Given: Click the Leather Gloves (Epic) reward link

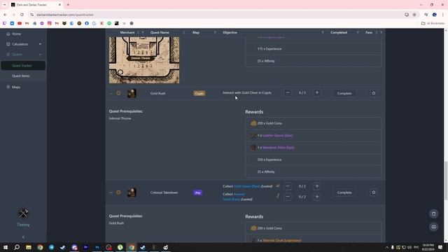Looking at the screenshot, I should pyautogui.click(x=277, y=135).
